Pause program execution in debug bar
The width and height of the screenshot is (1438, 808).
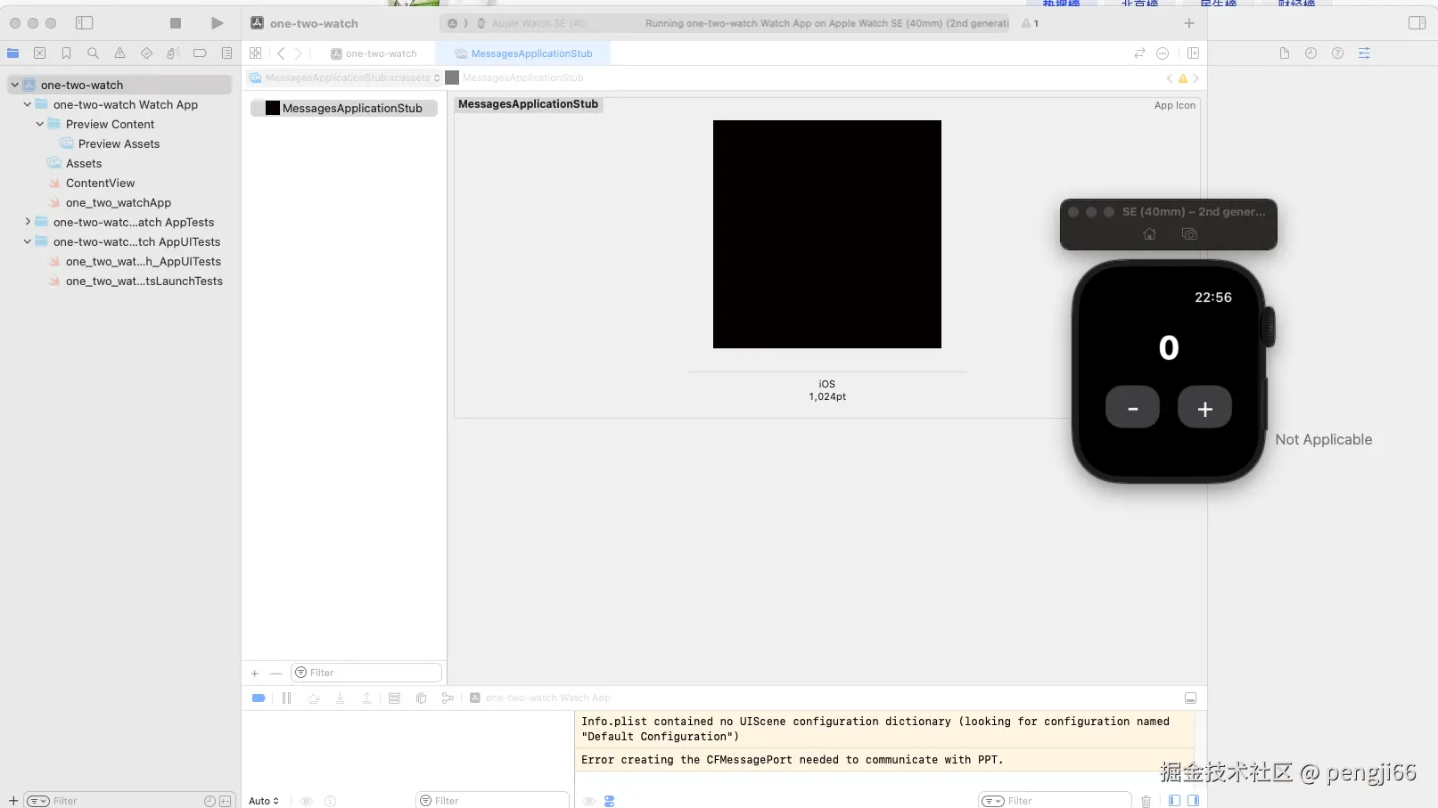(x=286, y=698)
